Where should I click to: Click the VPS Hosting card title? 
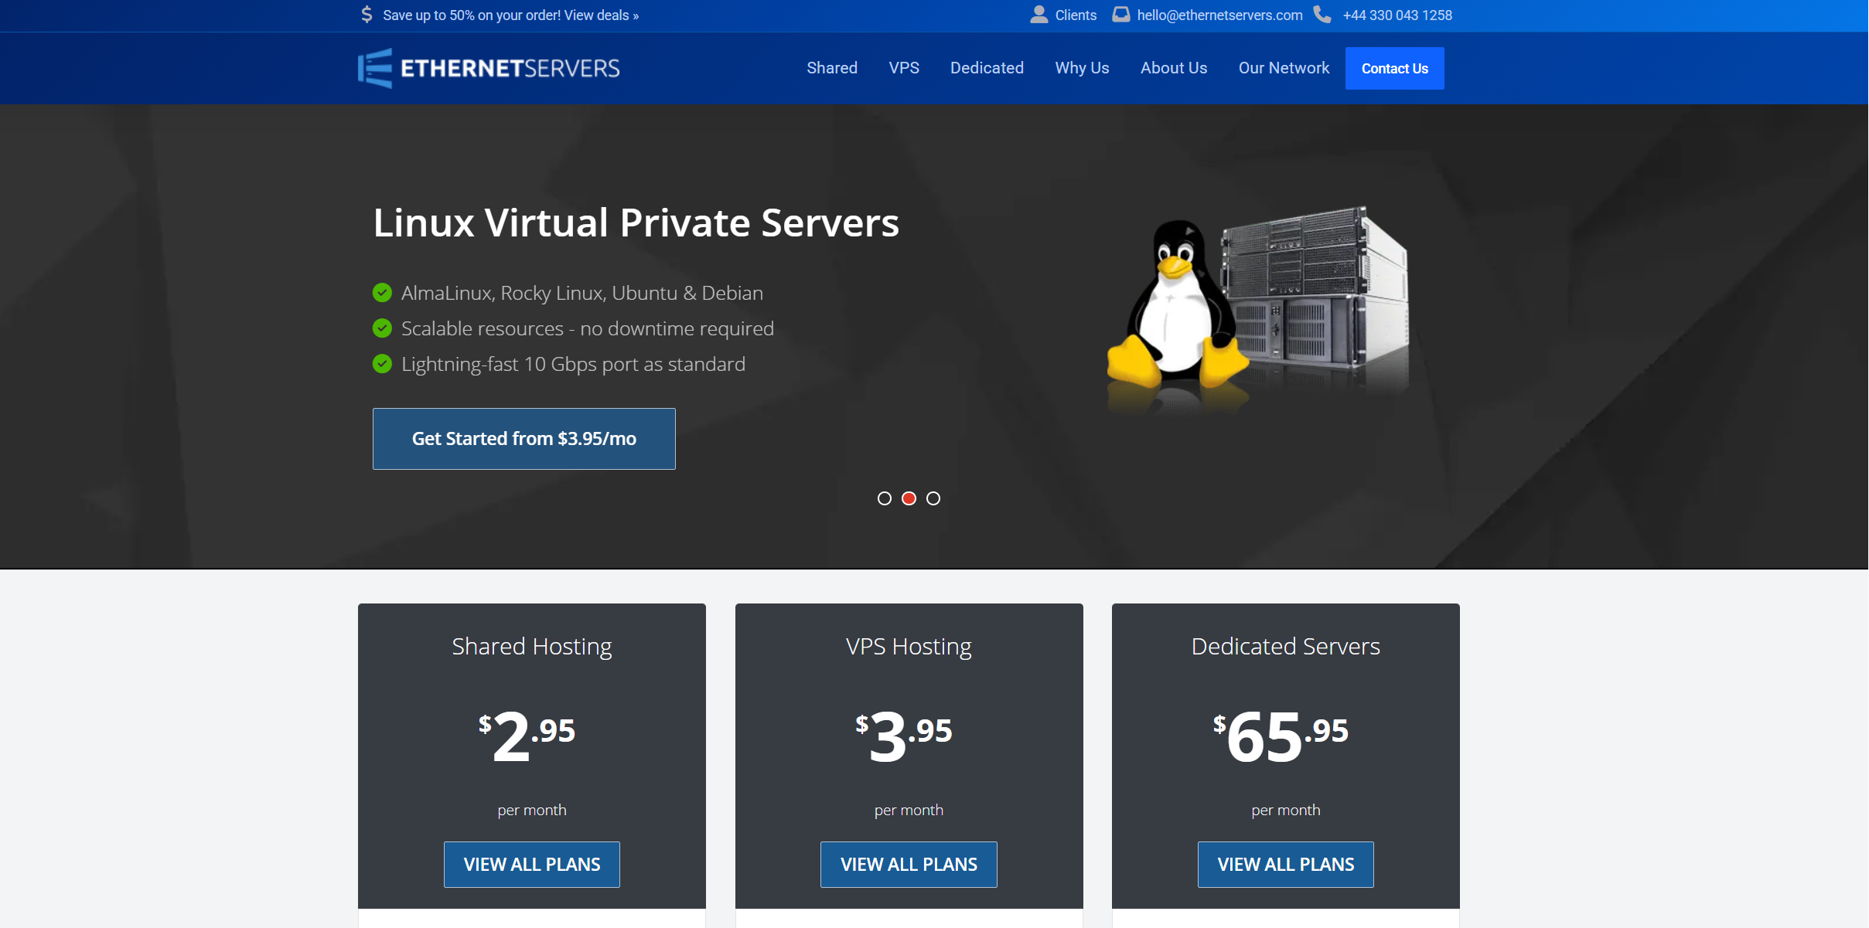point(909,646)
